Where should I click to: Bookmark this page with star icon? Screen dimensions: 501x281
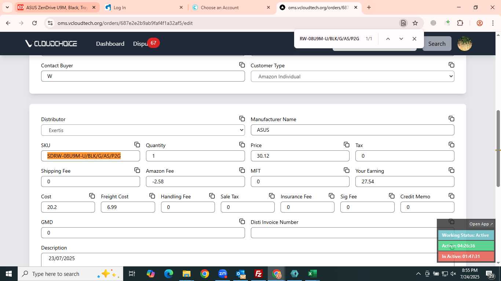tap(415, 23)
